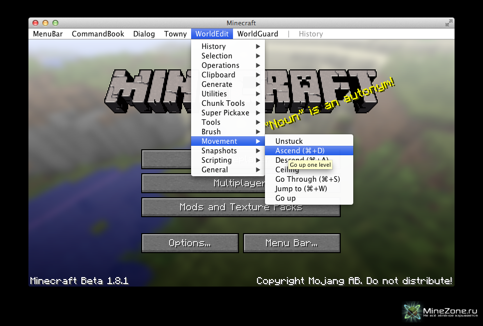Select Unstuck from the Movement submenu
This screenshot has width=483, height=326.
point(289,141)
